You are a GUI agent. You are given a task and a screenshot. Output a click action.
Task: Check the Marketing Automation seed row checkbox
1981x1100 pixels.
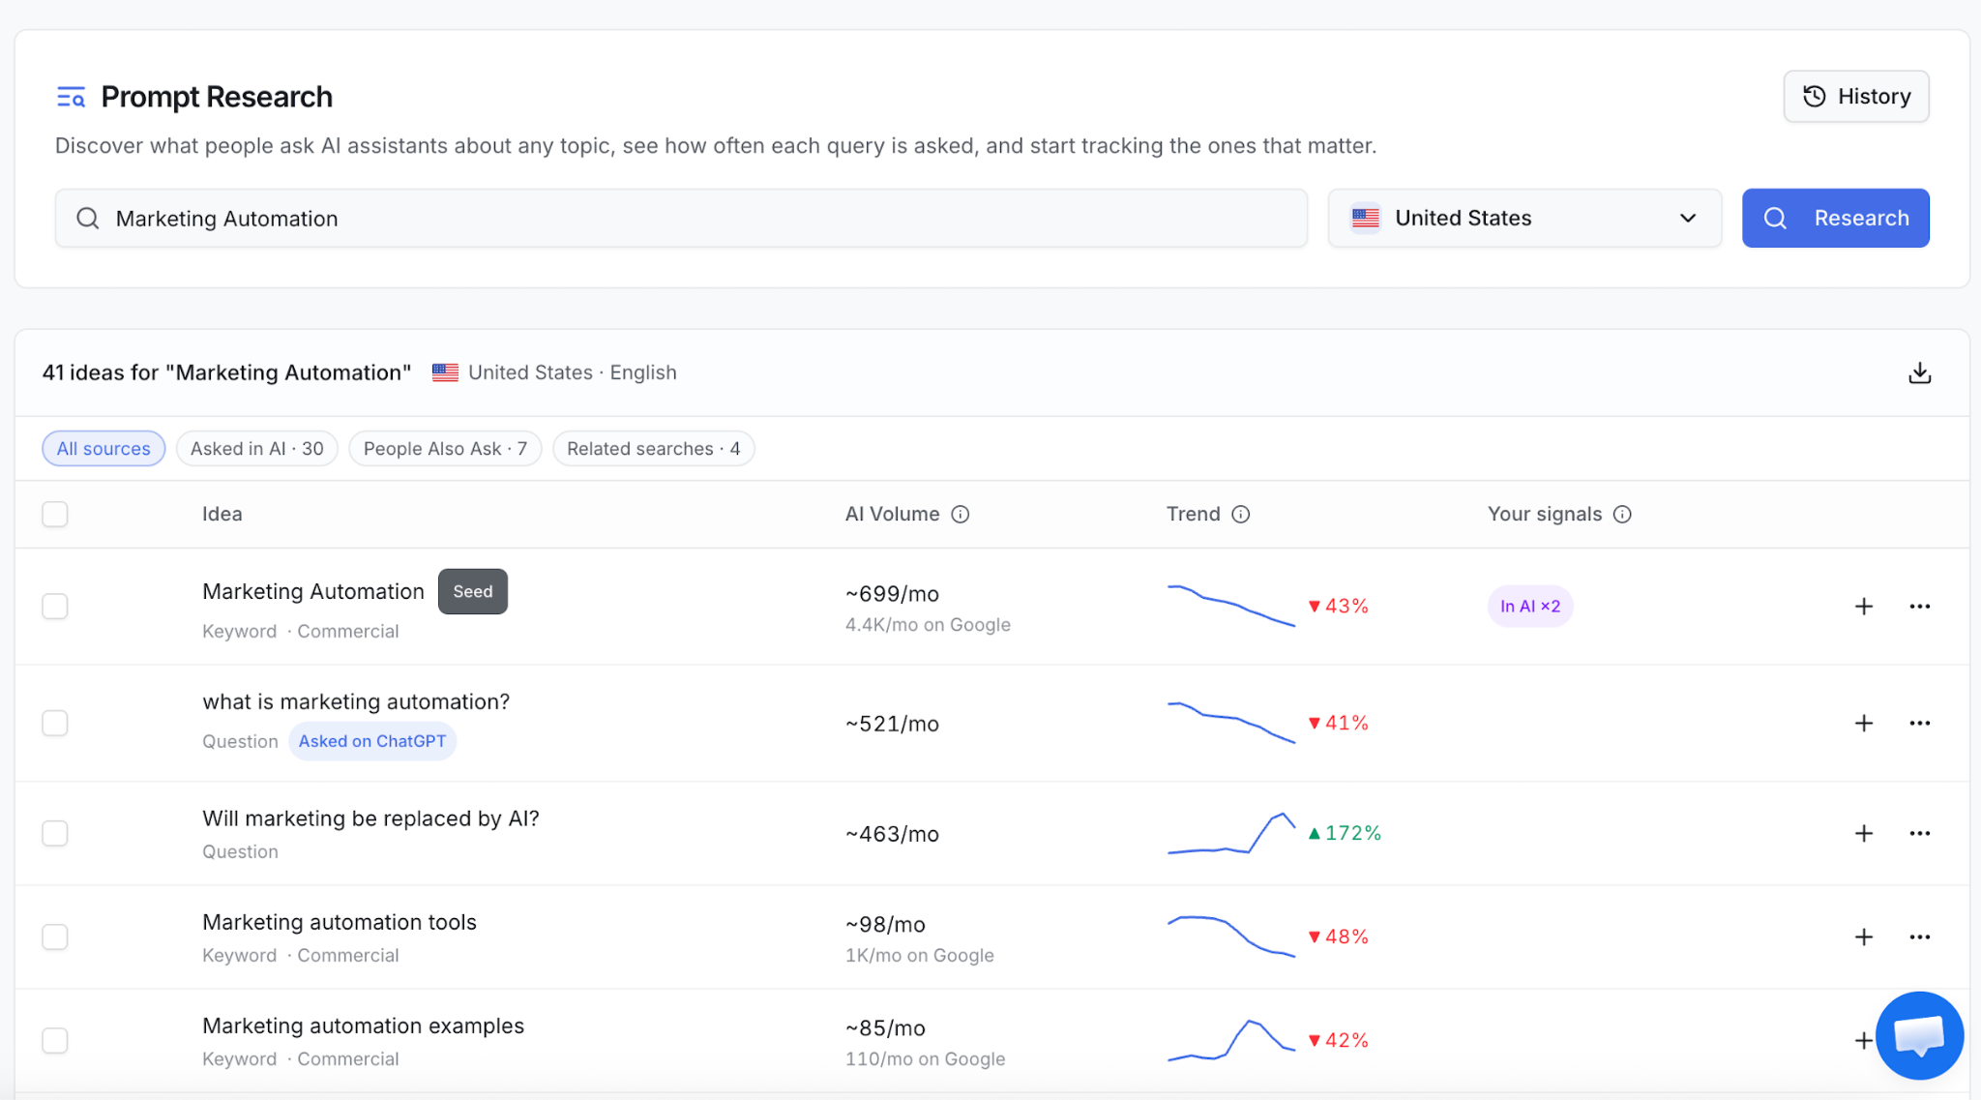click(55, 606)
